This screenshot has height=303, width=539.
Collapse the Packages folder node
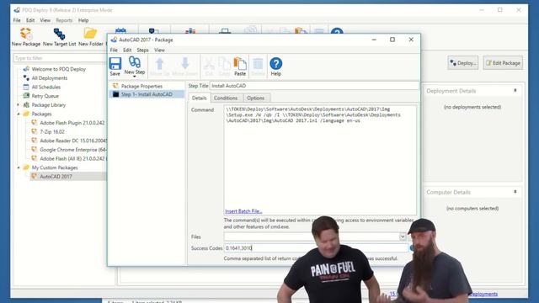point(19,114)
